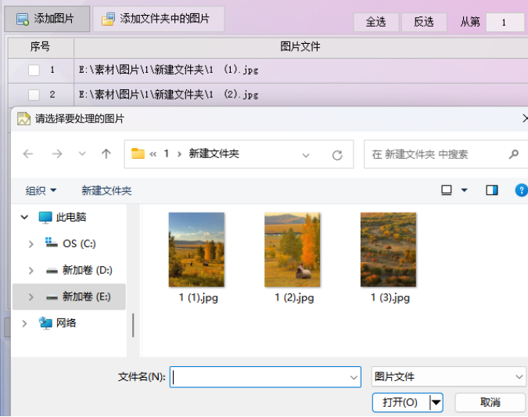Click 新建文件夹 in dialog toolbar
The image size is (528, 417).
pos(106,191)
